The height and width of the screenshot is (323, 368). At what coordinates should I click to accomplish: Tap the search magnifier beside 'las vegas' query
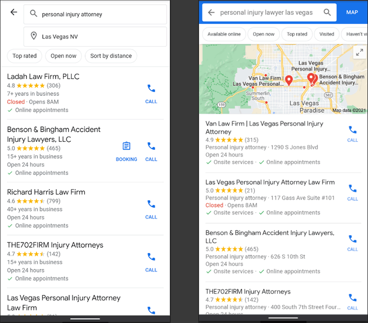pos(327,12)
